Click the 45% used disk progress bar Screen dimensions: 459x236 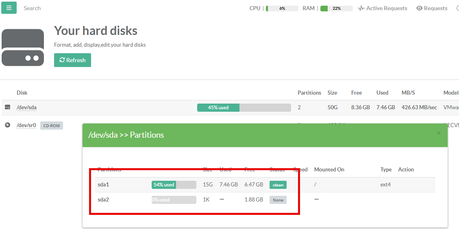244,108
